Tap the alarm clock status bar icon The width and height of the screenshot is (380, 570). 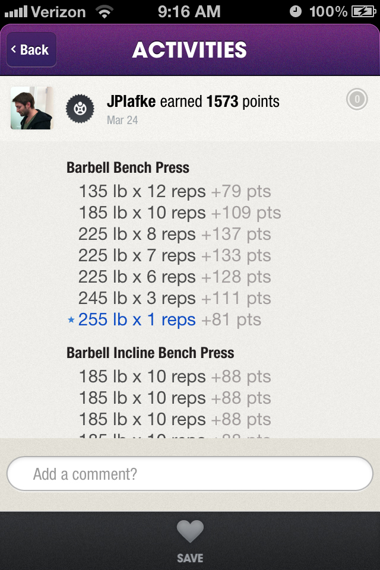(295, 11)
